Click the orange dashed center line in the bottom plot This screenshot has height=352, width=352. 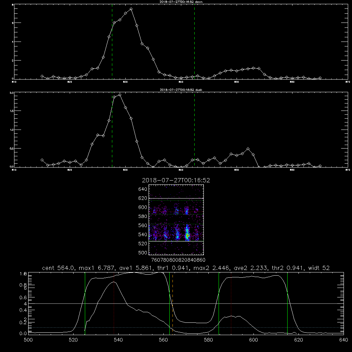click(x=172, y=303)
